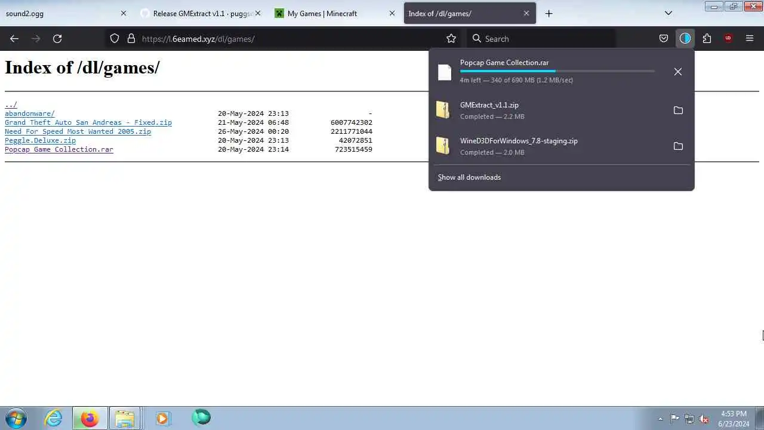This screenshot has width=764, height=430.
Task: Click the green round taskbar app icon
Action: pos(201,417)
